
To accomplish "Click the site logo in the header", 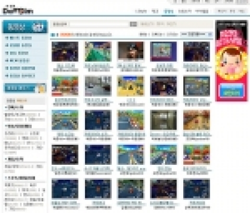I will [x=18, y=11].
